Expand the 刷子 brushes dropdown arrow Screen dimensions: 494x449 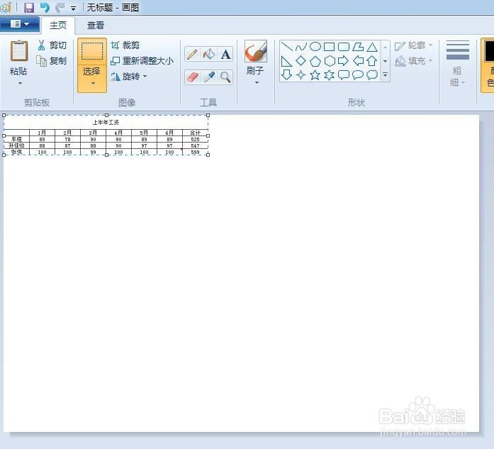[x=257, y=82]
